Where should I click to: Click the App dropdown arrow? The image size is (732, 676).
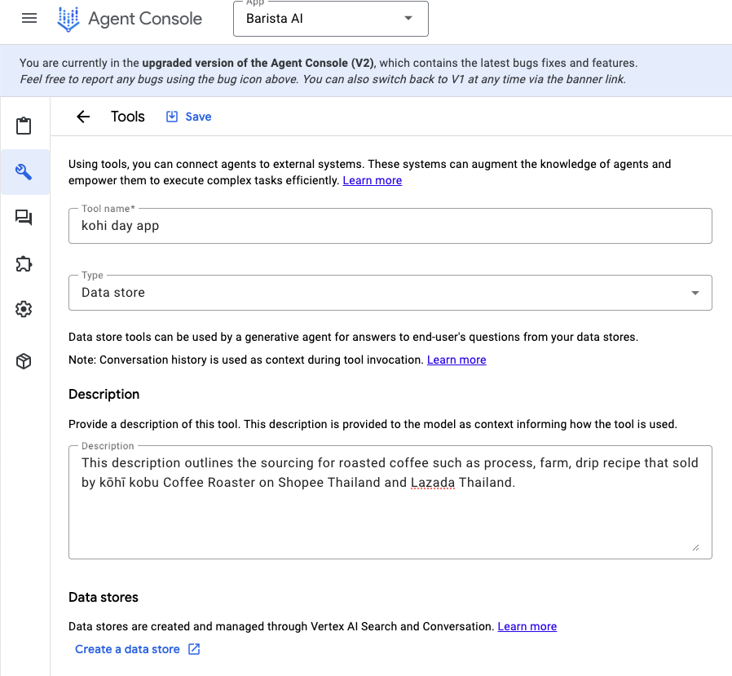408,18
